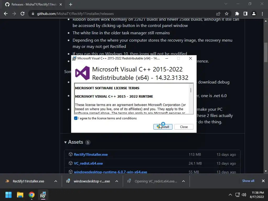268x201 pixels.
Task: Open the windowsdesktop-runtime-6.0.7-win-x64.exe link
Action: 110,172
